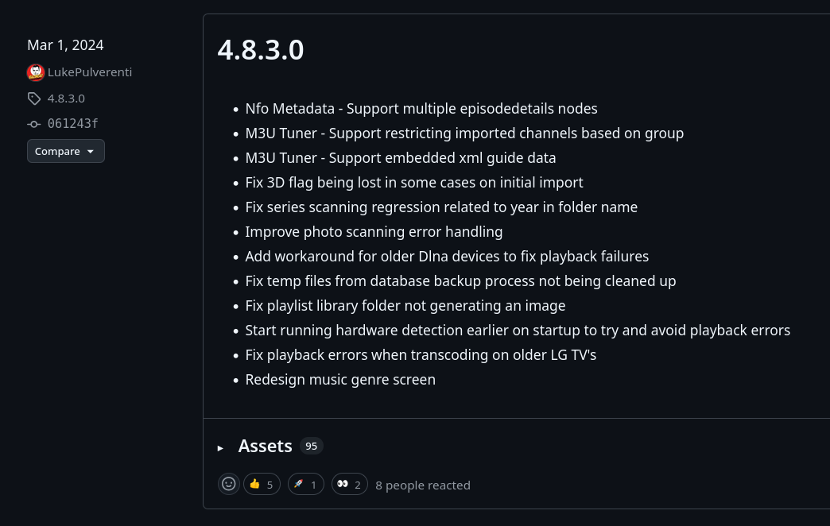Toggle the rocket reaction
830x526 pixels.
pyautogui.click(x=305, y=484)
